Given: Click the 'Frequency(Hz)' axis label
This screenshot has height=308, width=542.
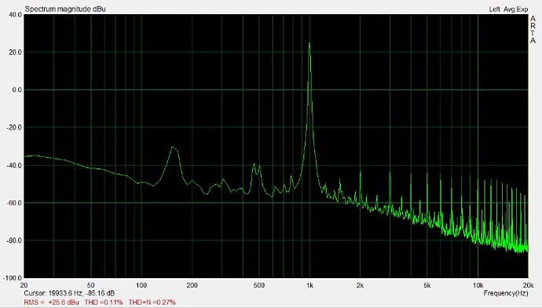Looking at the screenshot, I should coord(506,293).
